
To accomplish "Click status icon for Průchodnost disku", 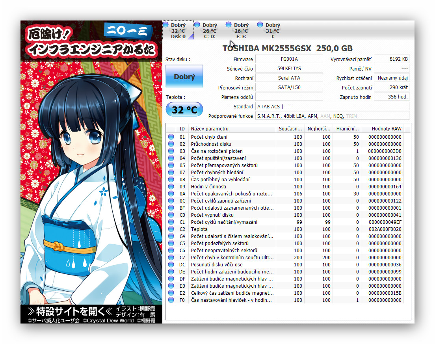I will [x=171, y=144].
